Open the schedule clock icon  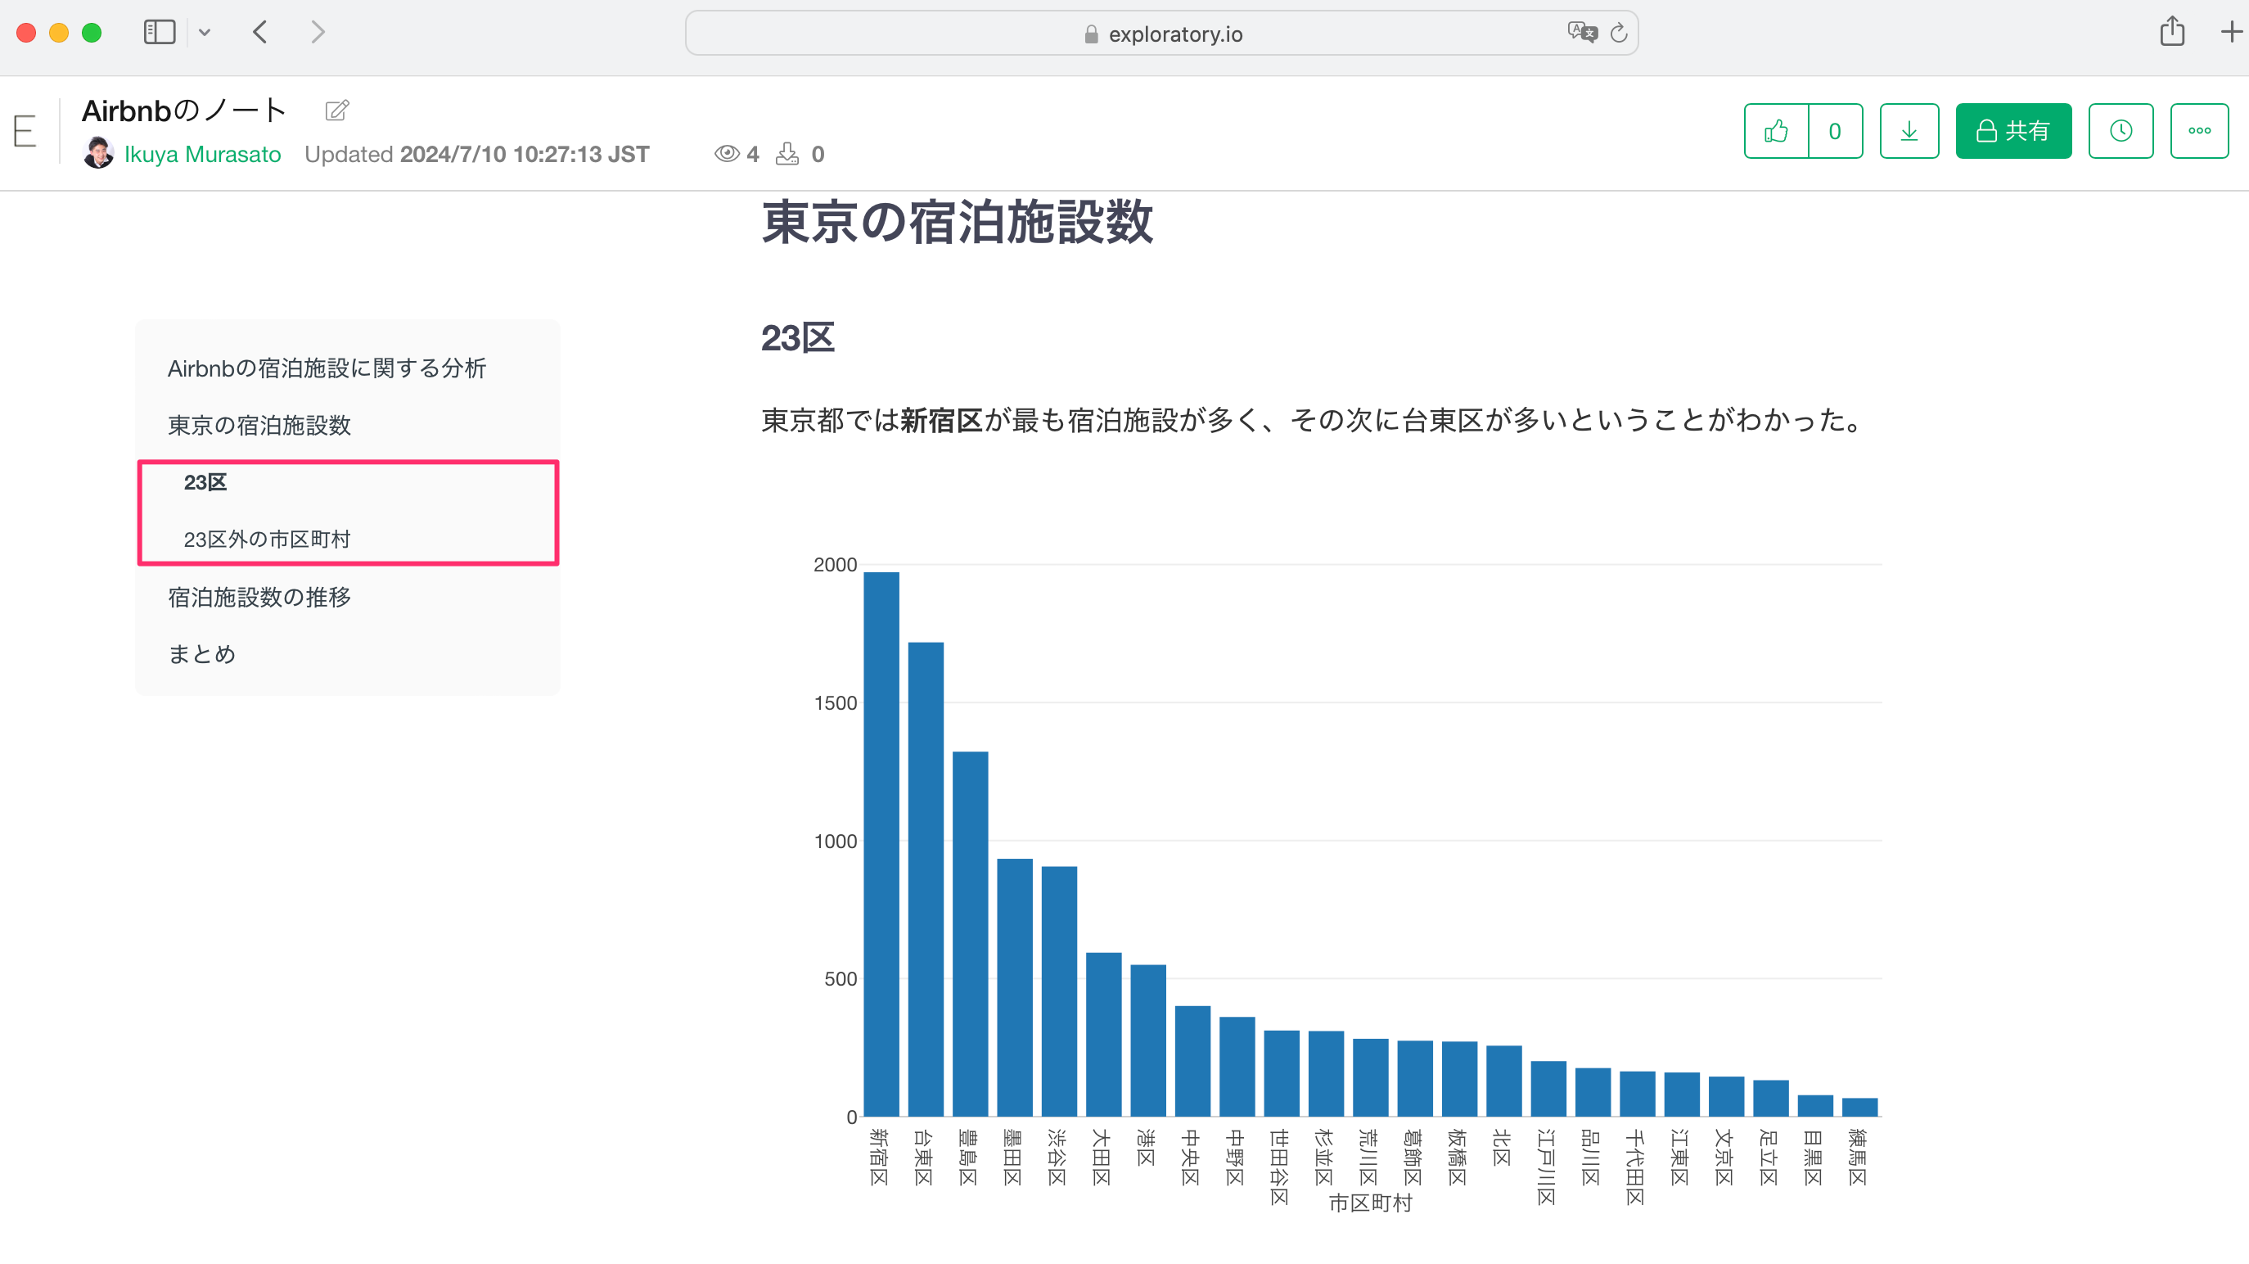(x=2121, y=131)
